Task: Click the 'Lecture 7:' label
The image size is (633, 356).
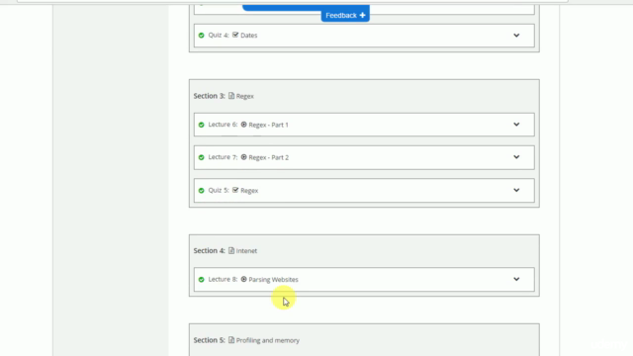Action: (223, 157)
